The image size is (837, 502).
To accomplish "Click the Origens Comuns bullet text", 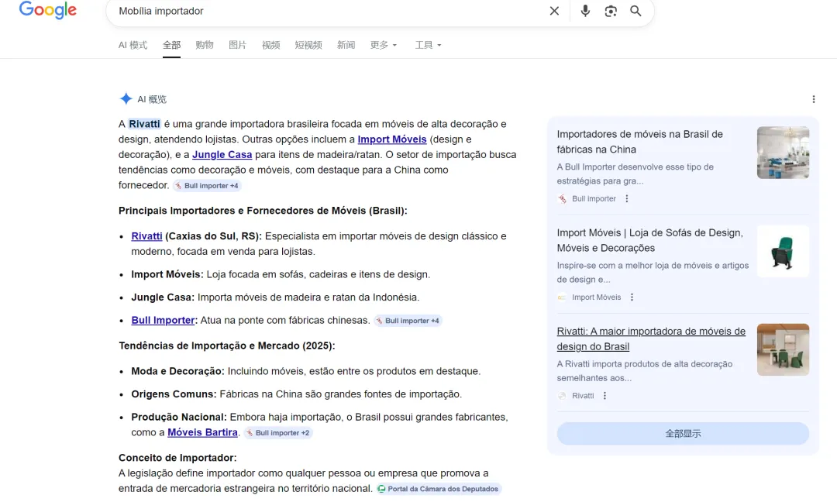I will click(x=296, y=394).
